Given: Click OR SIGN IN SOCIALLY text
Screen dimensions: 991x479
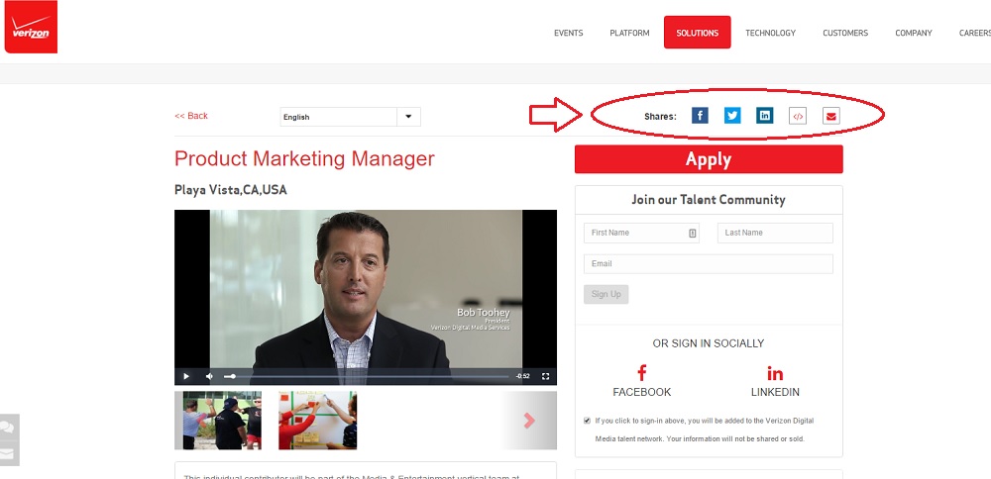Looking at the screenshot, I should [709, 344].
